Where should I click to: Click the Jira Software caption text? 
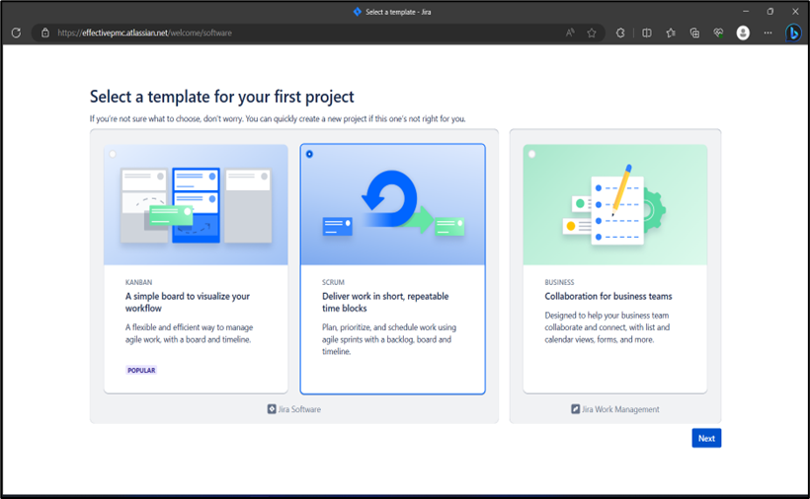[x=299, y=409]
